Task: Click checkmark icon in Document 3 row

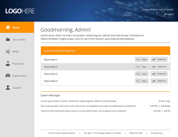Action: click(x=154, y=74)
